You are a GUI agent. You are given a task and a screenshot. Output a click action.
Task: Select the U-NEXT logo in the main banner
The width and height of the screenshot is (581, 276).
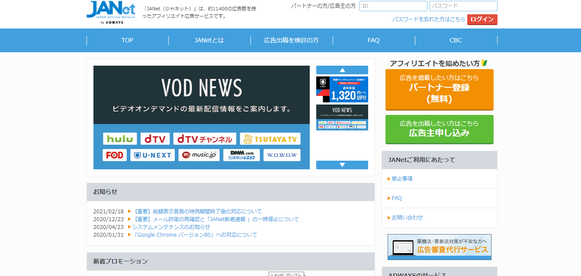(x=153, y=155)
